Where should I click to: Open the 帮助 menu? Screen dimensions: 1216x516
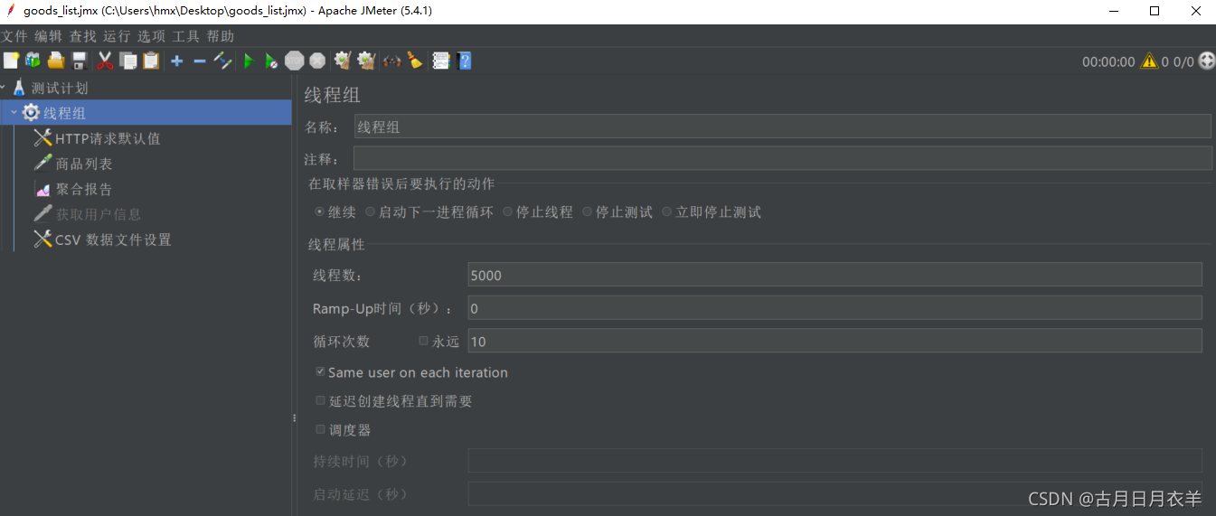[220, 36]
